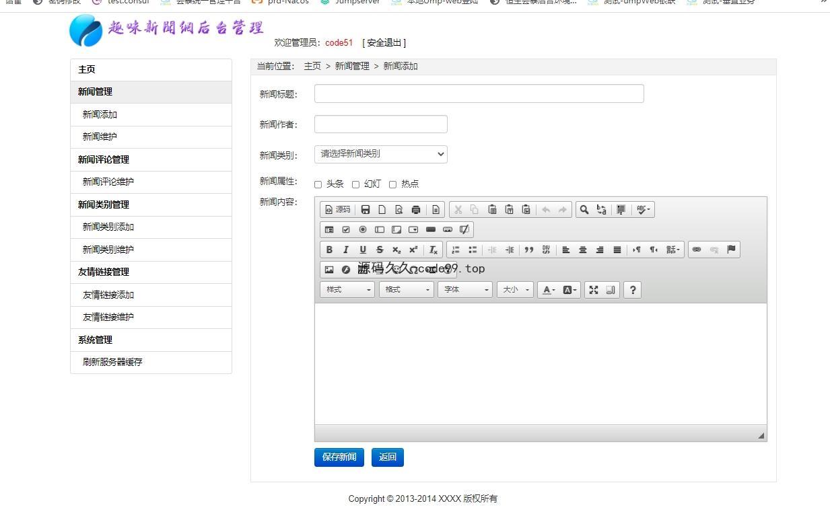Insert a textarea from the toolbar
The image size is (830, 522).
tap(396, 230)
